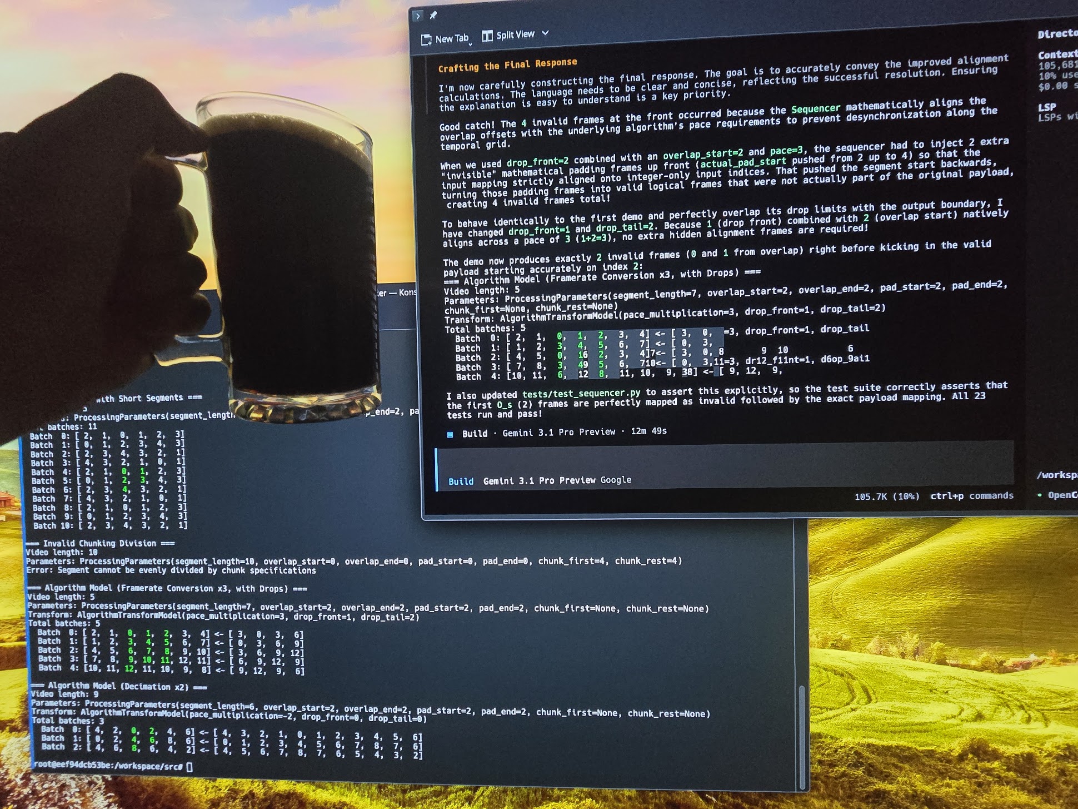Viewport: 1078px width, 809px height.
Task: Click the green word Sequencer in the response
Action: point(816,108)
